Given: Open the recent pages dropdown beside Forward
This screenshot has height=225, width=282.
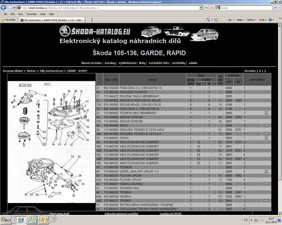Looking at the screenshot, I should (x=15, y=8).
